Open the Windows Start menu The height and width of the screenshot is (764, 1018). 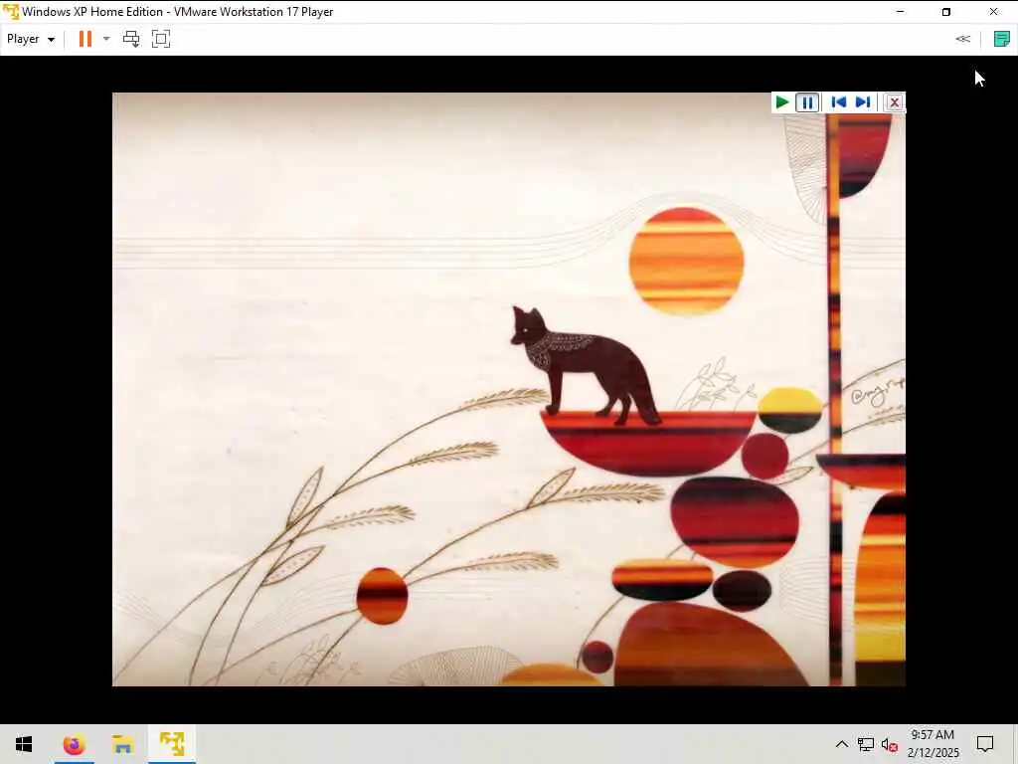(x=24, y=744)
